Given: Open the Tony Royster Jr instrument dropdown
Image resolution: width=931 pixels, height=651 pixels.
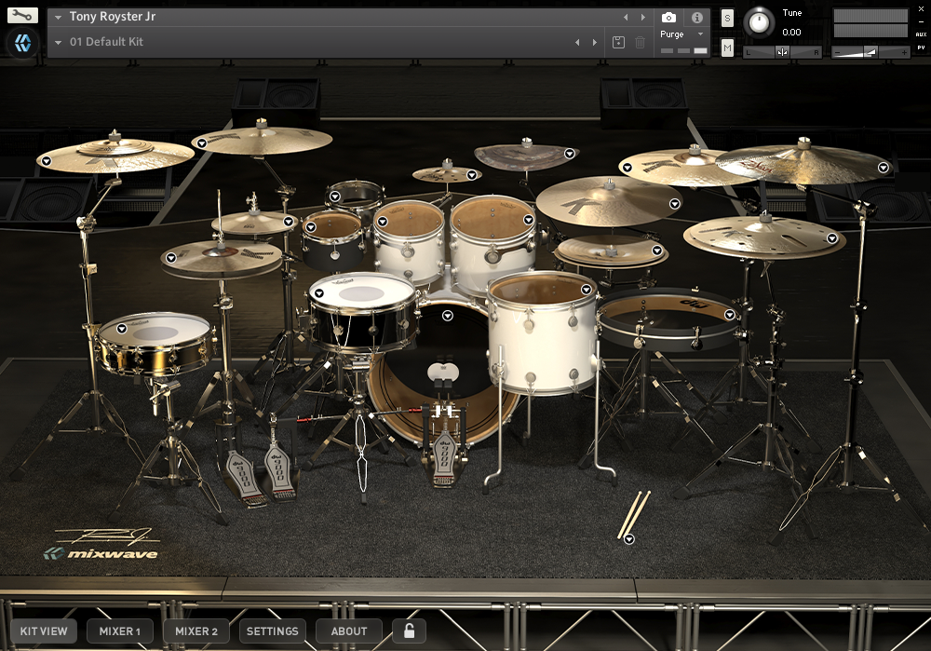Looking at the screenshot, I should pyautogui.click(x=59, y=18).
